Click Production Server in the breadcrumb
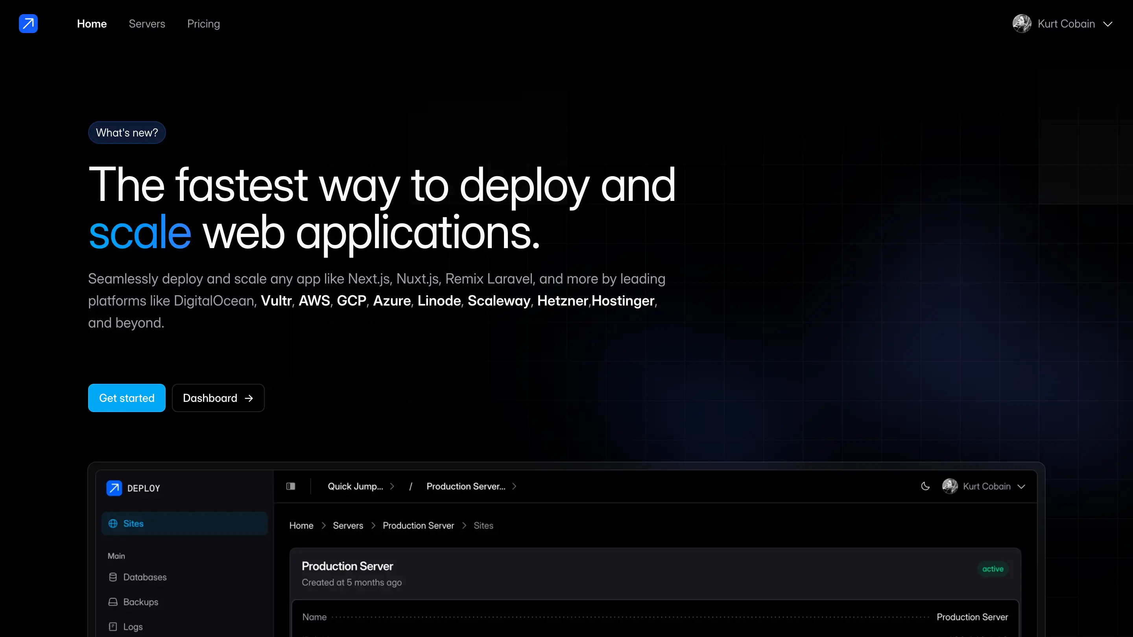The image size is (1133, 637). 418,526
